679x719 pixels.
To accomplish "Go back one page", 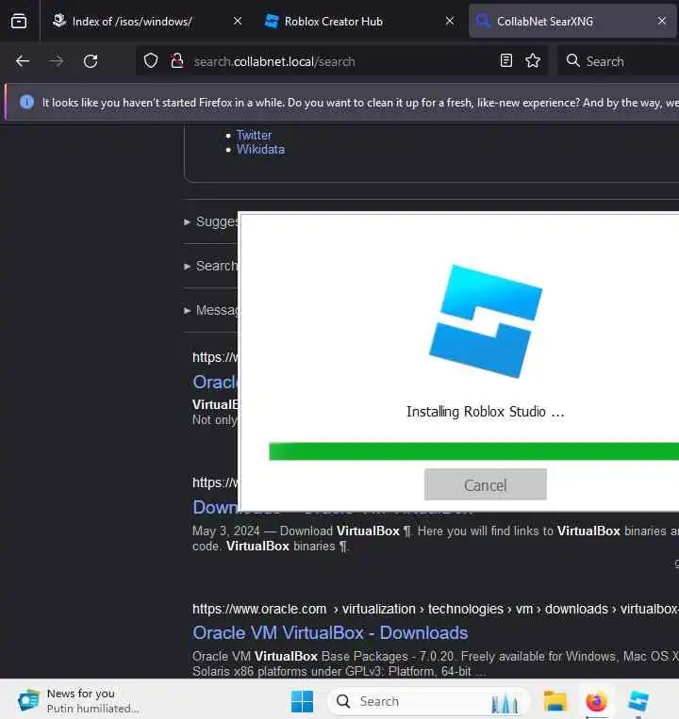I will pos(23,61).
